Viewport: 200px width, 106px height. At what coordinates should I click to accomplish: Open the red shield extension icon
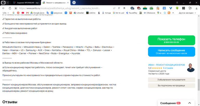tap(139, 8)
